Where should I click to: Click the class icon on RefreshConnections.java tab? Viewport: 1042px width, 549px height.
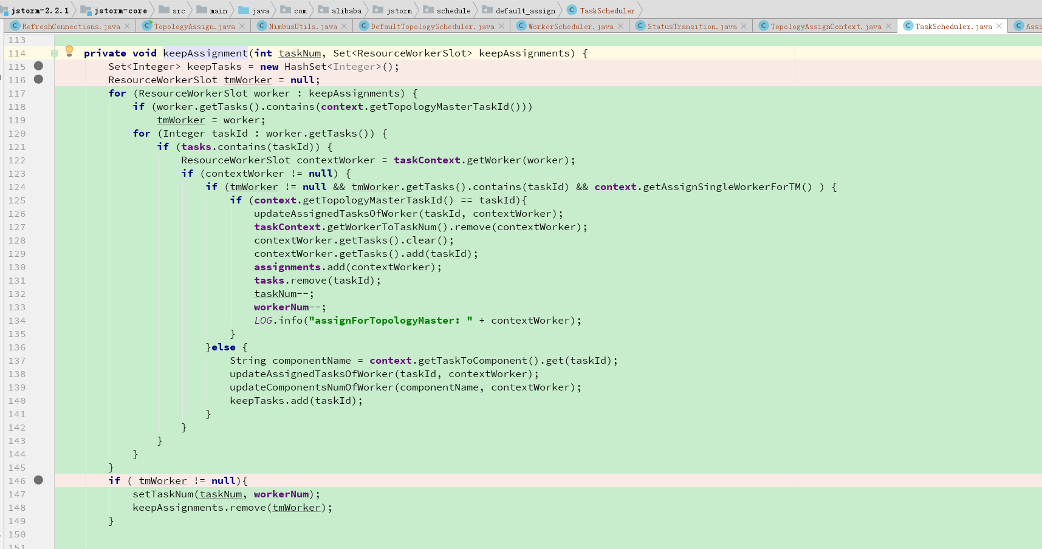[15, 26]
